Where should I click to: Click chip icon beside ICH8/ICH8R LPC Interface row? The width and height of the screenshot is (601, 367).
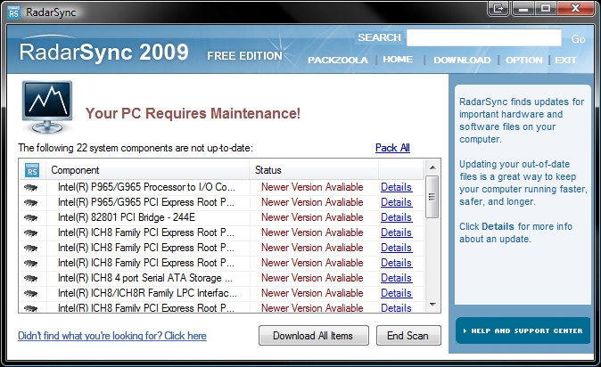tap(30, 293)
